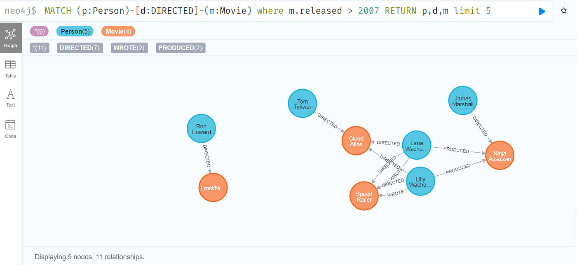
Task: Toggle the Movie(4) label filter
Action: coord(118,31)
